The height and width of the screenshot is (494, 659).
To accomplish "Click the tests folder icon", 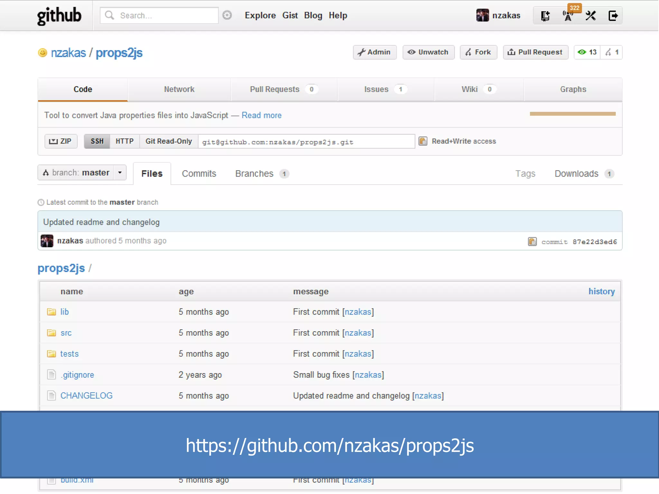I will pos(51,354).
